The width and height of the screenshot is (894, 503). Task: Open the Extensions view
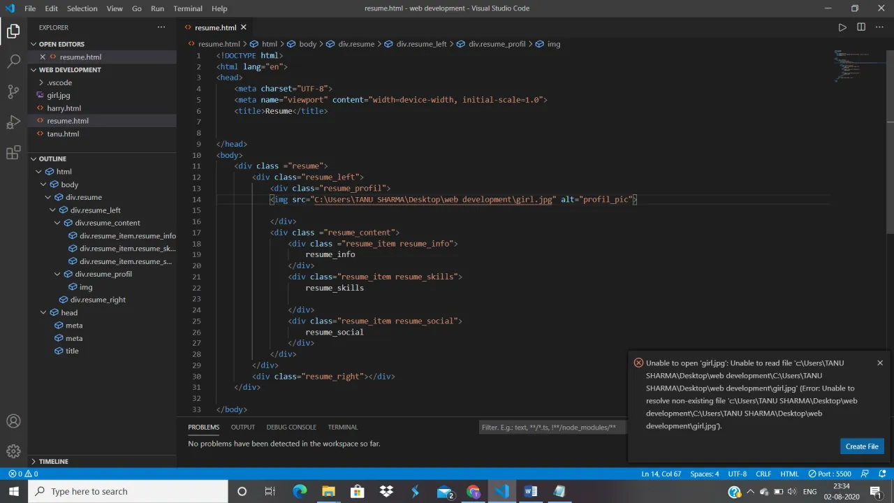click(13, 154)
